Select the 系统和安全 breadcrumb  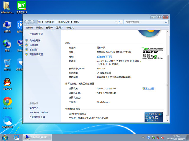click(64, 22)
